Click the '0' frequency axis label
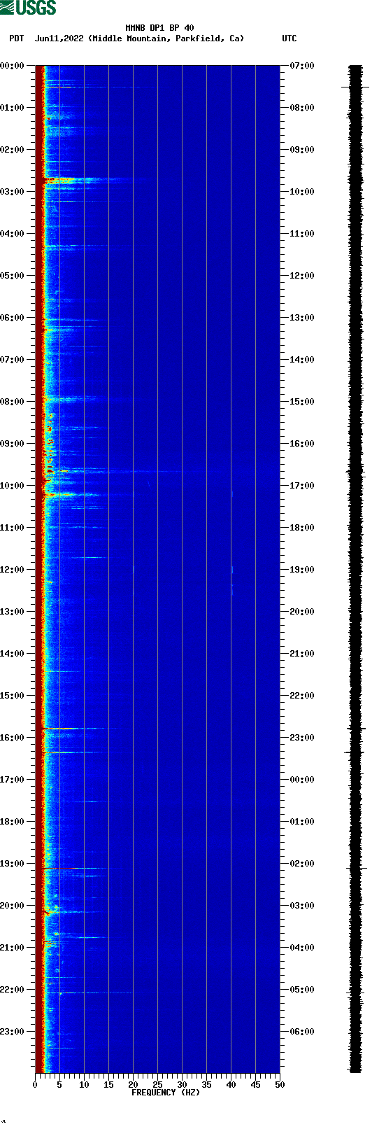This screenshot has height=1129, width=386. 35,1085
